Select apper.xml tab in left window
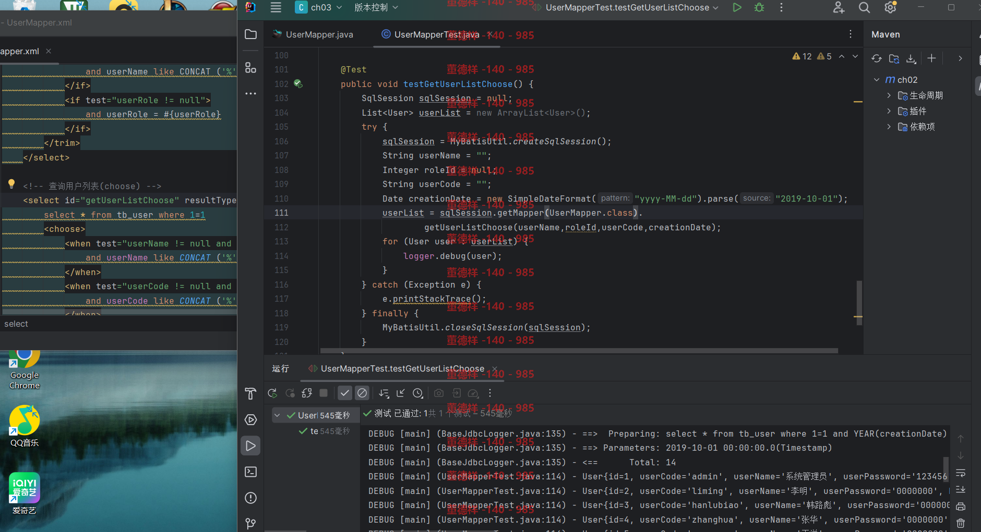This screenshot has width=981, height=532. point(20,51)
